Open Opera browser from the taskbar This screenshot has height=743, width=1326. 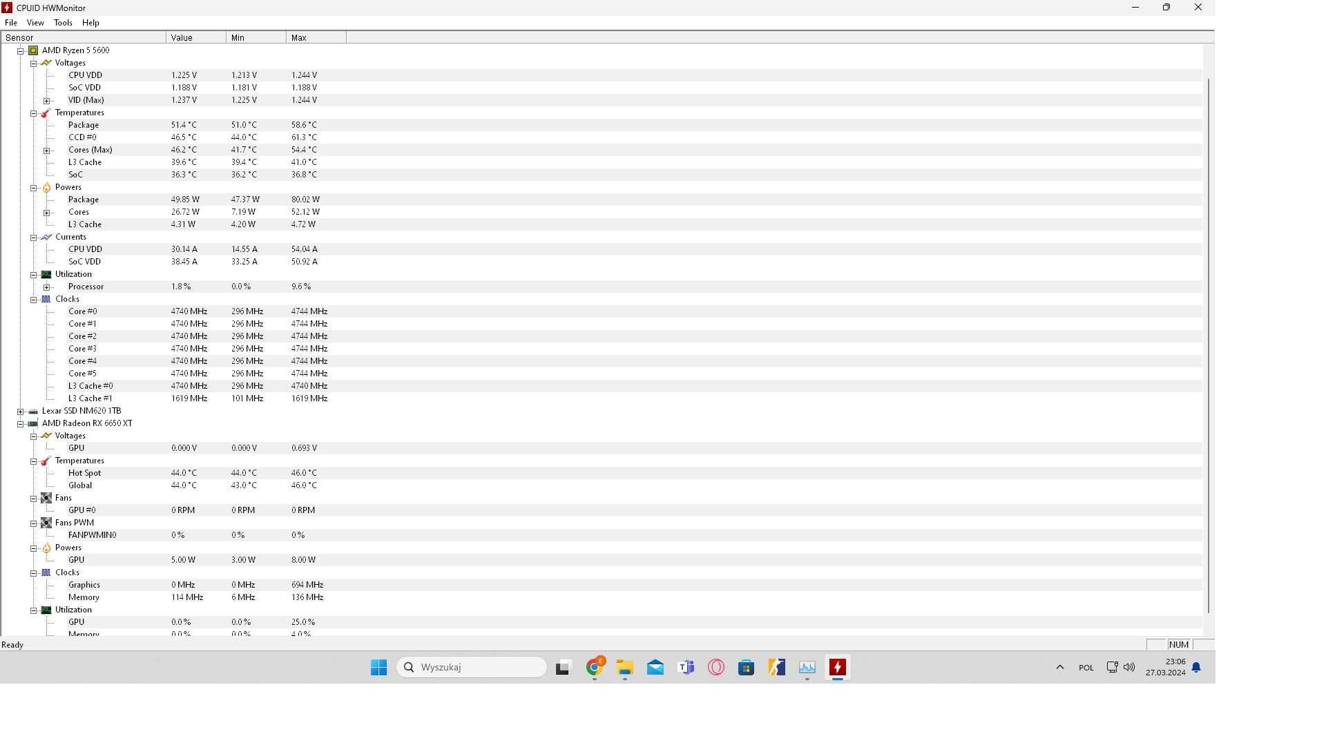pyautogui.click(x=716, y=667)
